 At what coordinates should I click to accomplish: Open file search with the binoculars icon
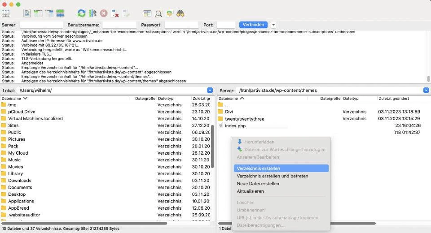[x=180, y=13]
